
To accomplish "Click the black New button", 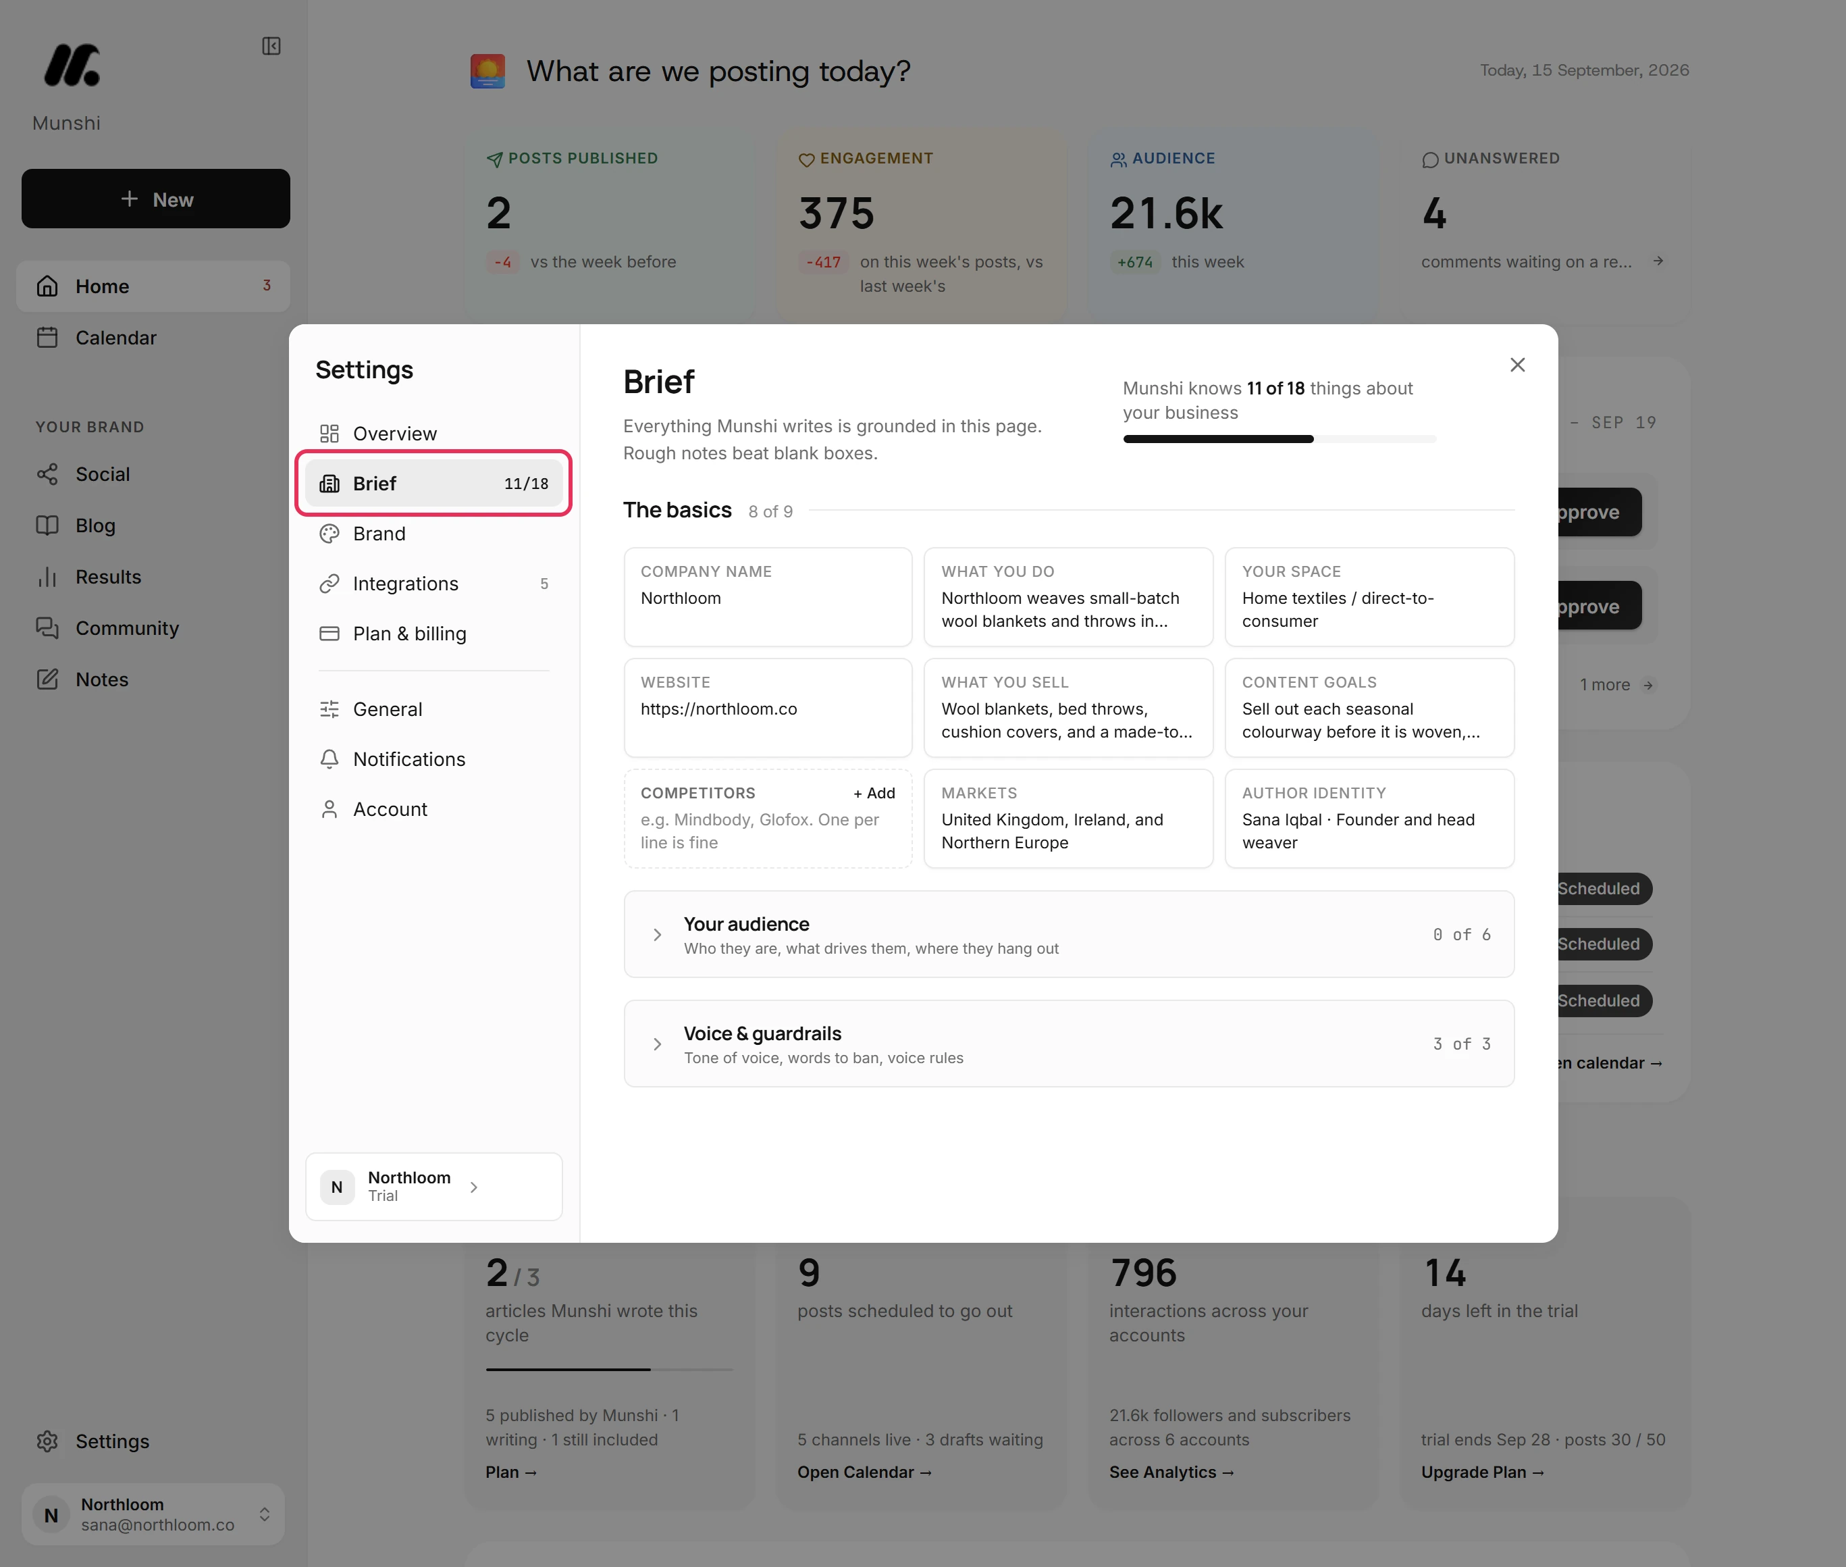I will 155,199.
